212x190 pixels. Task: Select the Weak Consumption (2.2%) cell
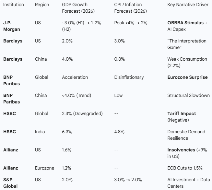coord(187,62)
